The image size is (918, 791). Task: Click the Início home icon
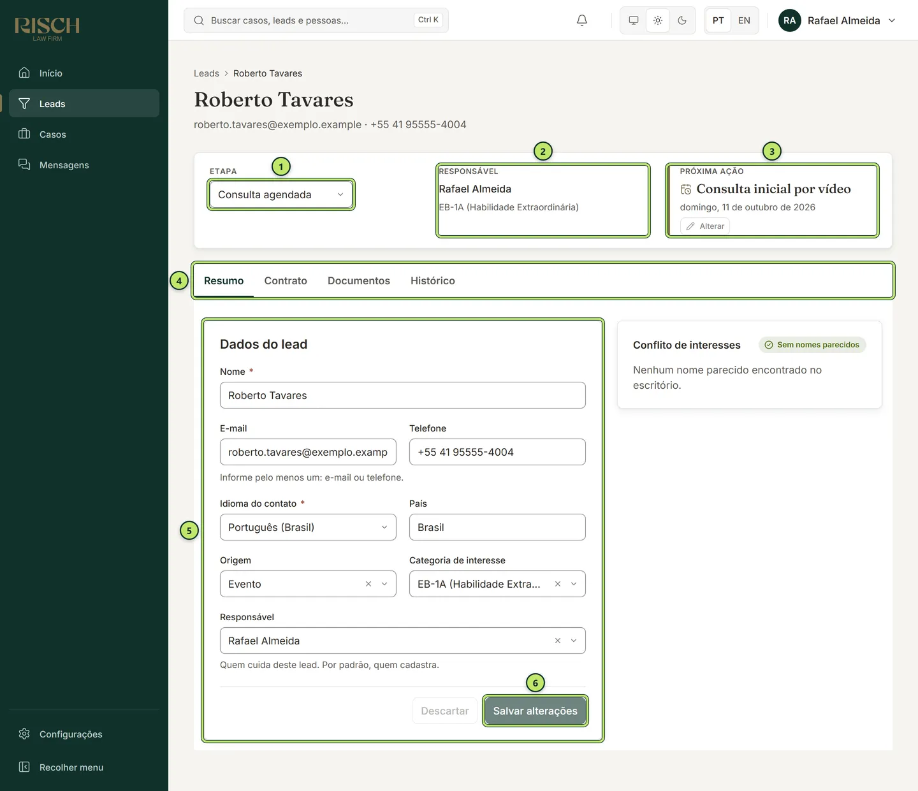tap(24, 73)
